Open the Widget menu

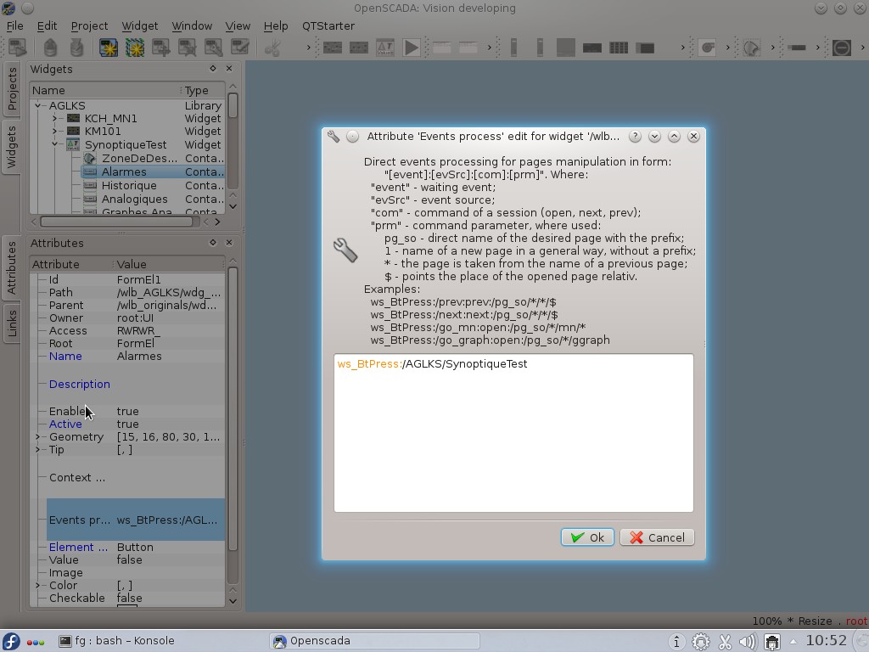(139, 25)
